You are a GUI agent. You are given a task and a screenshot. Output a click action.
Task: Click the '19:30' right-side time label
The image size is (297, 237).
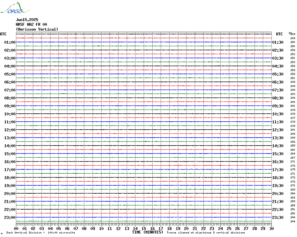pos(278,186)
